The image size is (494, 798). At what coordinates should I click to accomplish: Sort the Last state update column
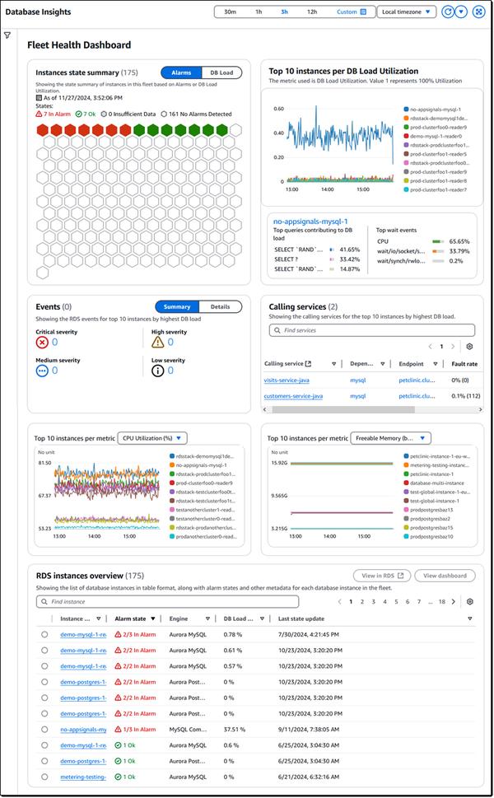(469, 618)
